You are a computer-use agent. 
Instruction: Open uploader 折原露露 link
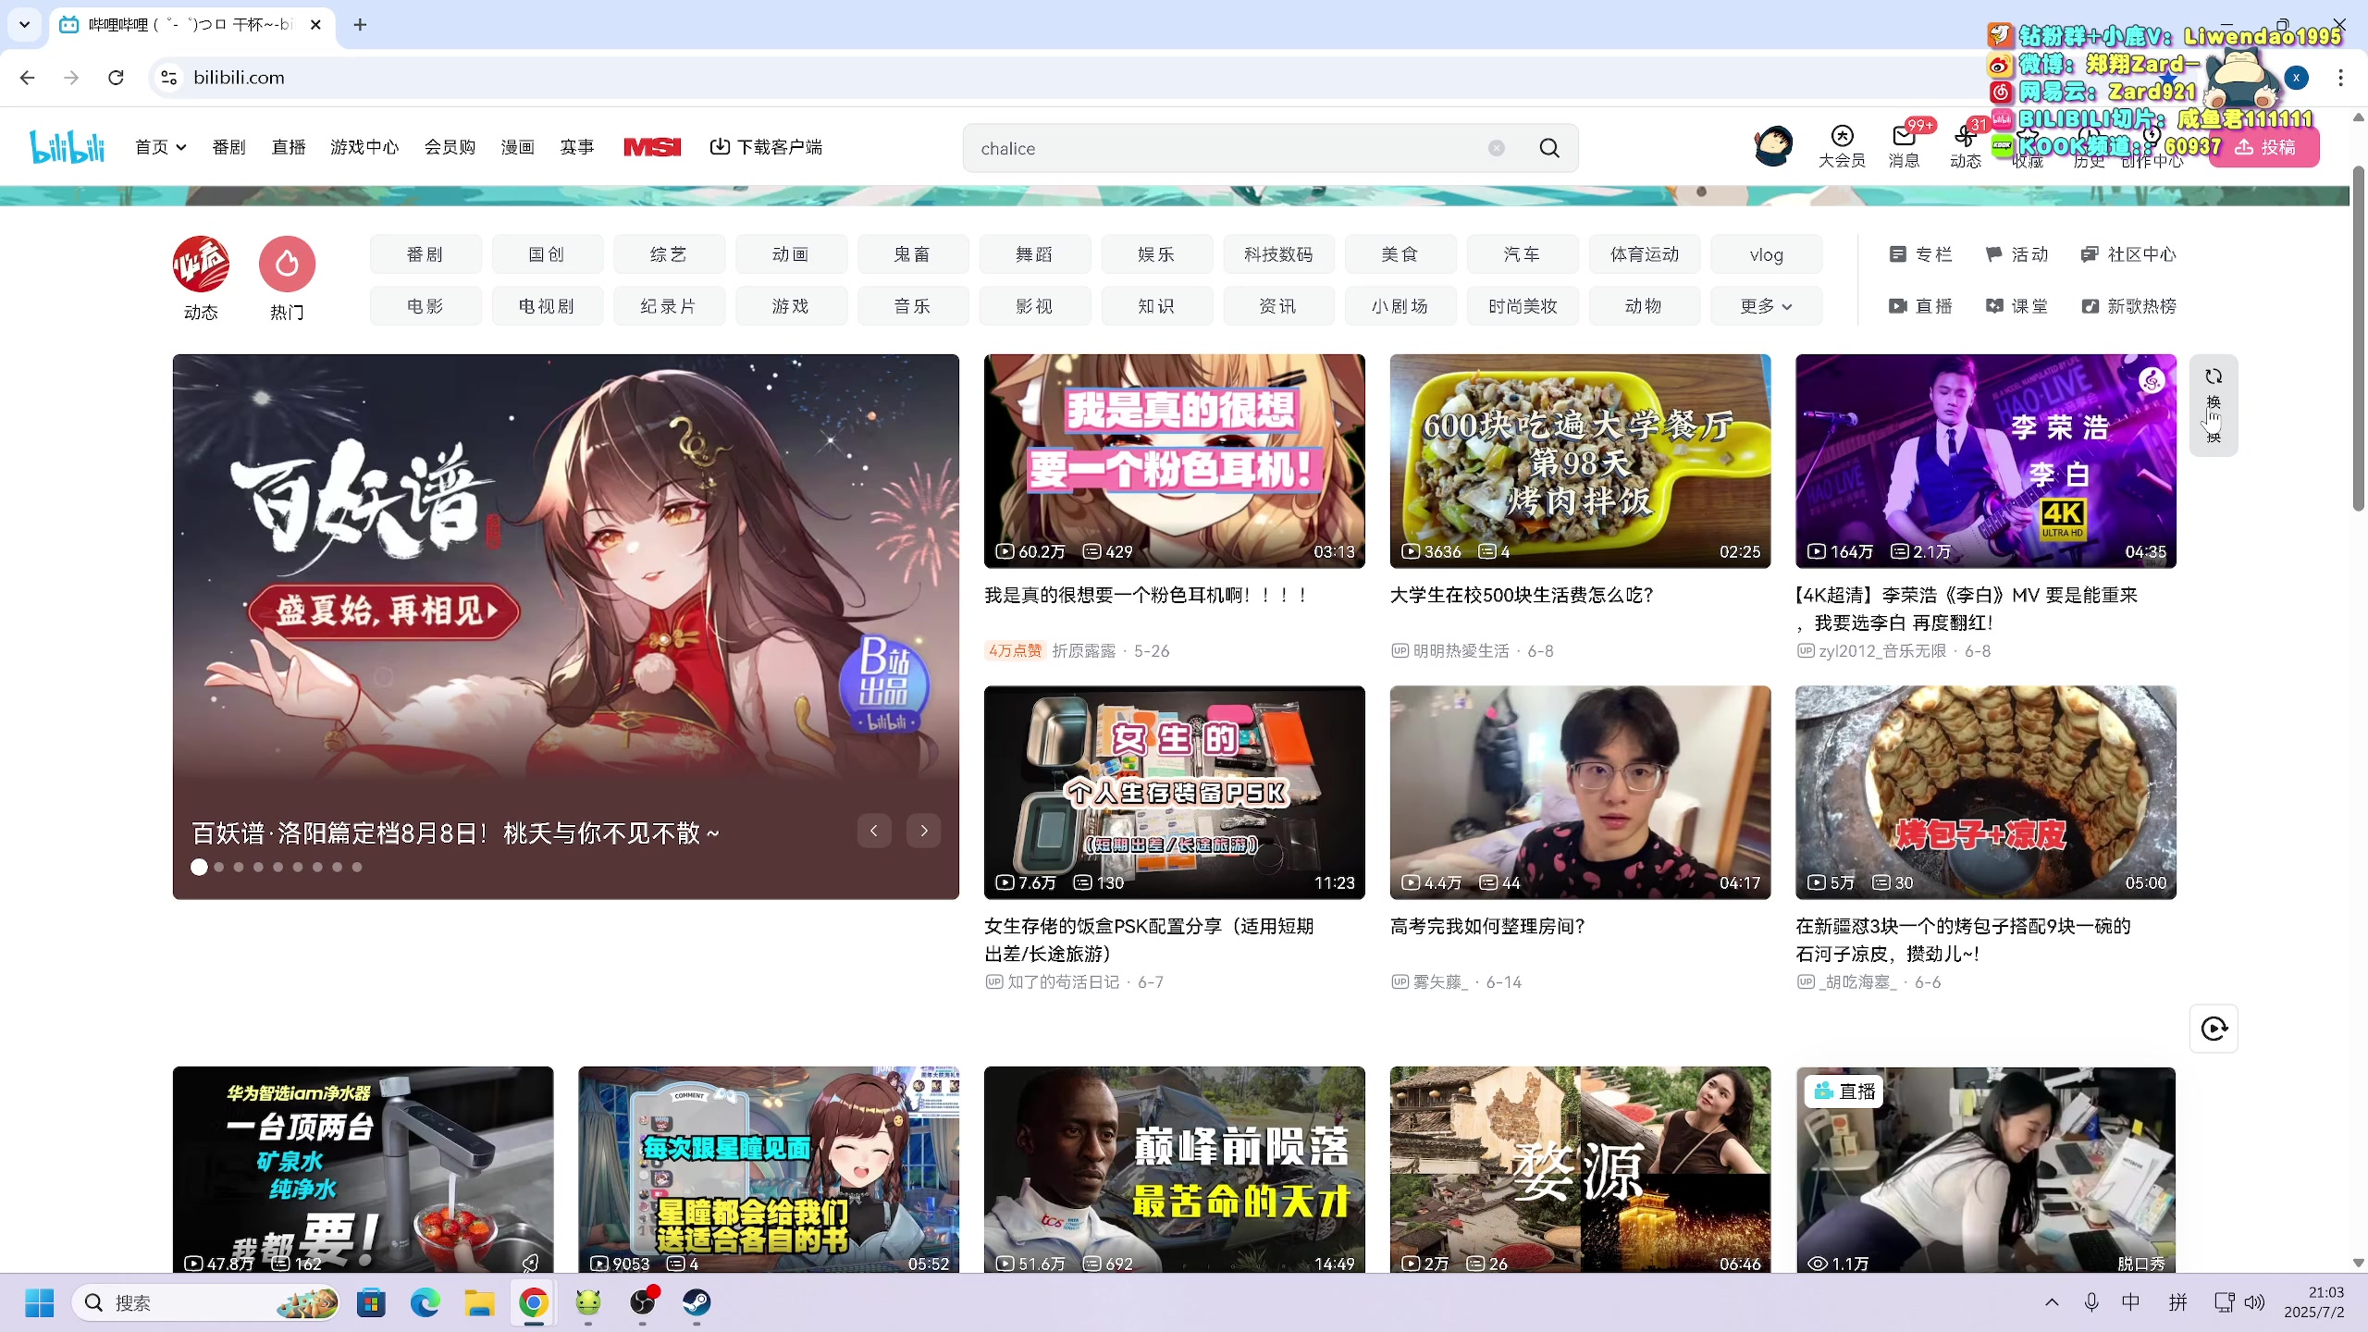pyautogui.click(x=1084, y=650)
